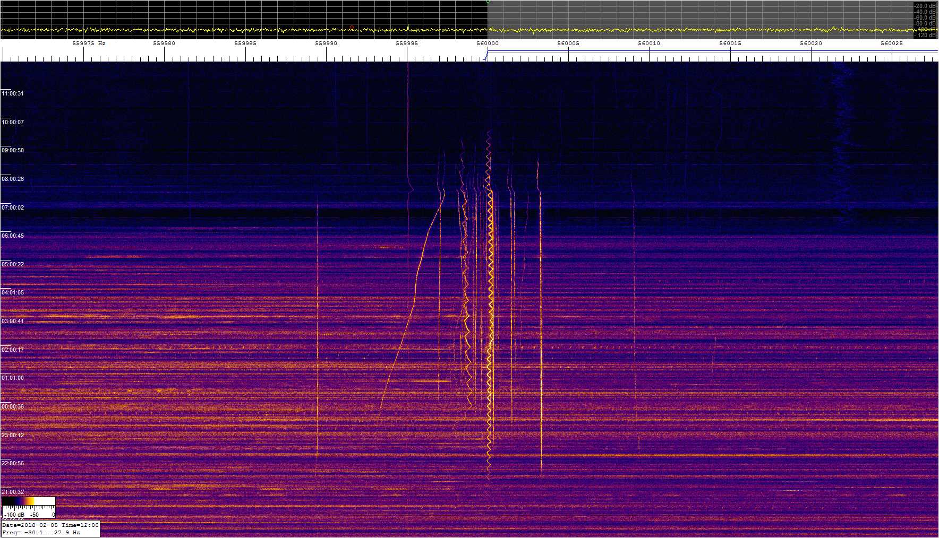Click the 560010 frequency scale label
Image resolution: width=939 pixels, height=538 pixels.
pyautogui.click(x=649, y=44)
